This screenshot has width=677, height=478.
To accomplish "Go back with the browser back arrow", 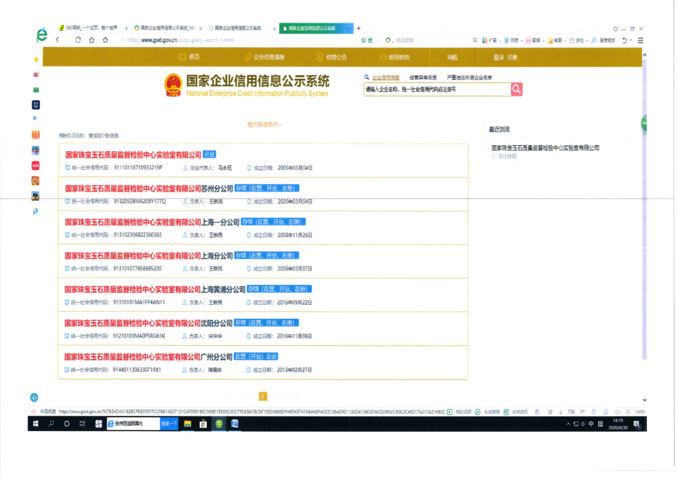I will click(58, 39).
